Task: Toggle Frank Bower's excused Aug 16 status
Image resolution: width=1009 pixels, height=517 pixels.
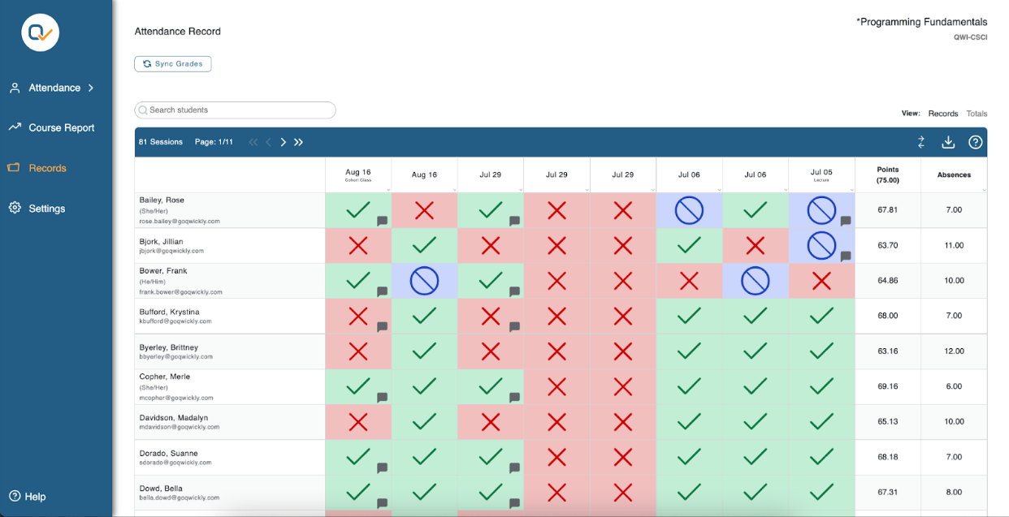Action: [x=424, y=281]
